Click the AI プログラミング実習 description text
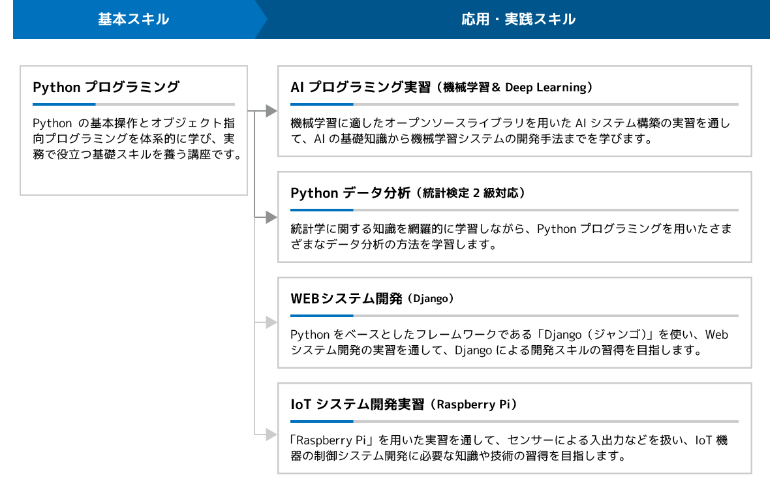This screenshot has width=783, height=490. pyautogui.click(x=510, y=130)
